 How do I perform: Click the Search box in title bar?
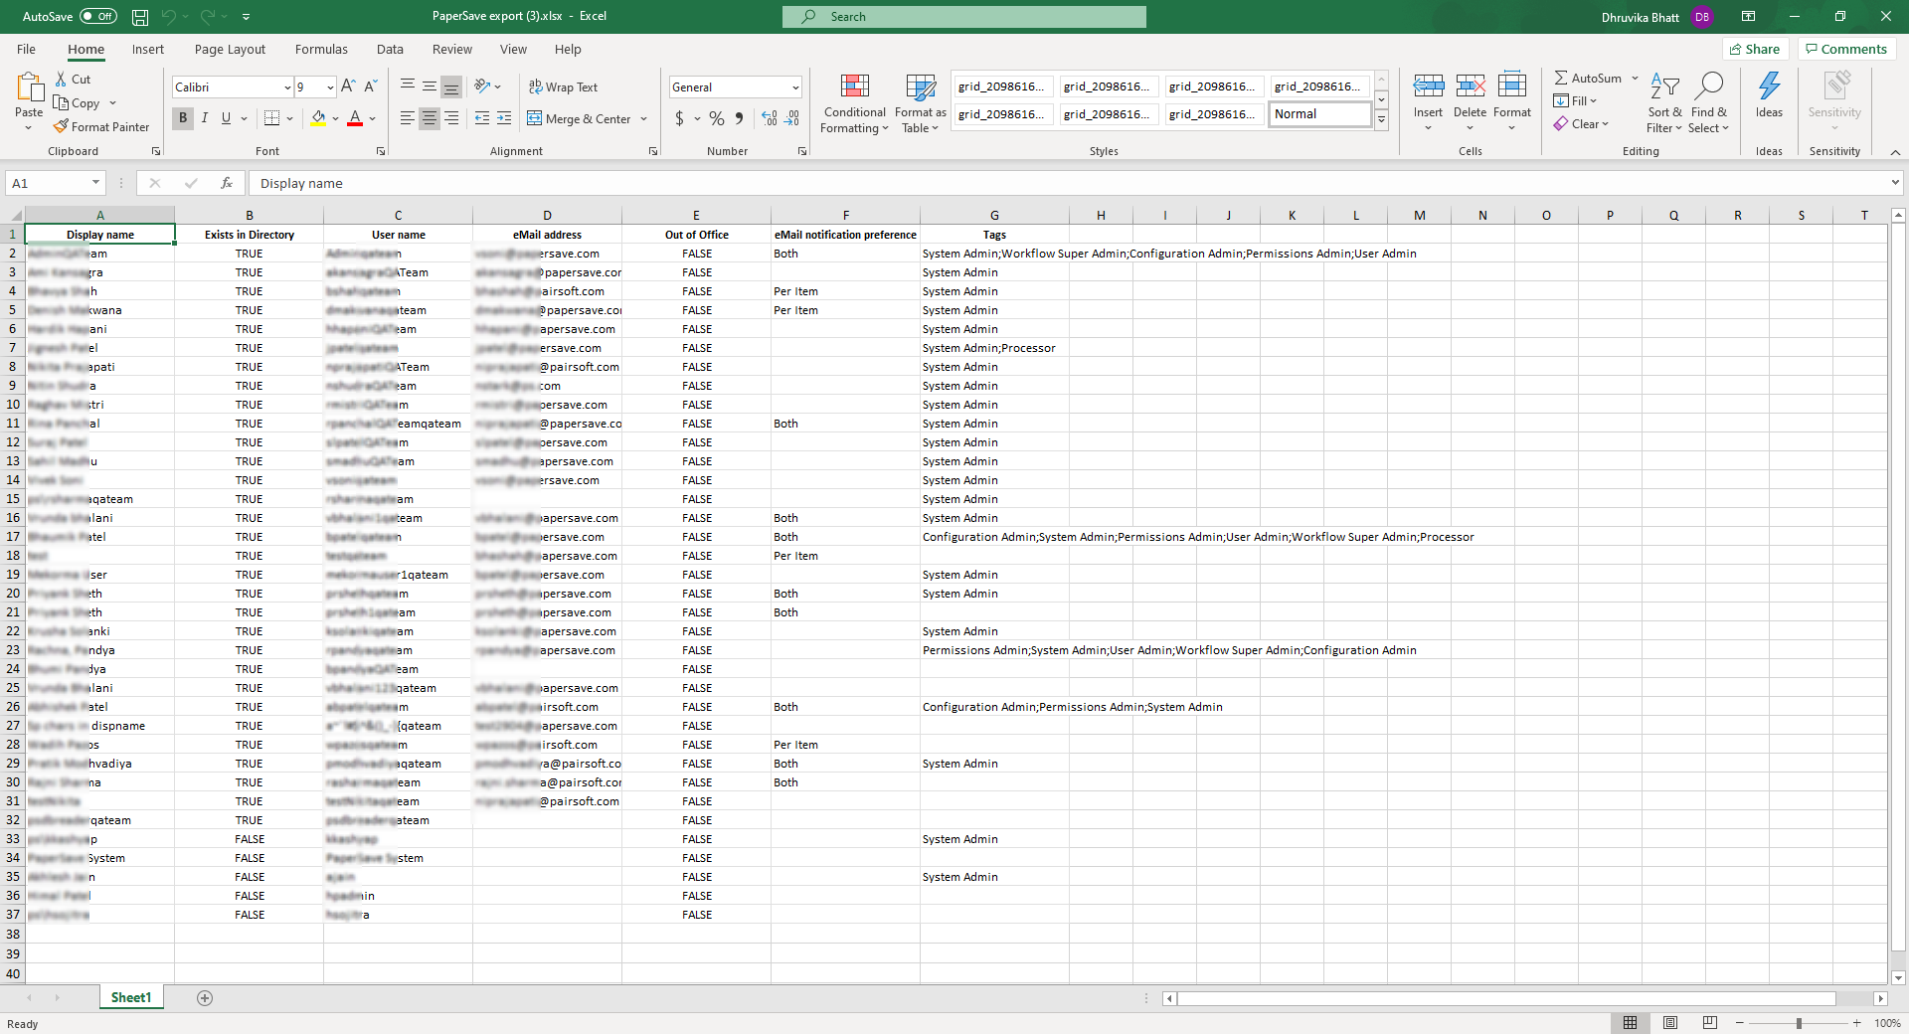963,17
